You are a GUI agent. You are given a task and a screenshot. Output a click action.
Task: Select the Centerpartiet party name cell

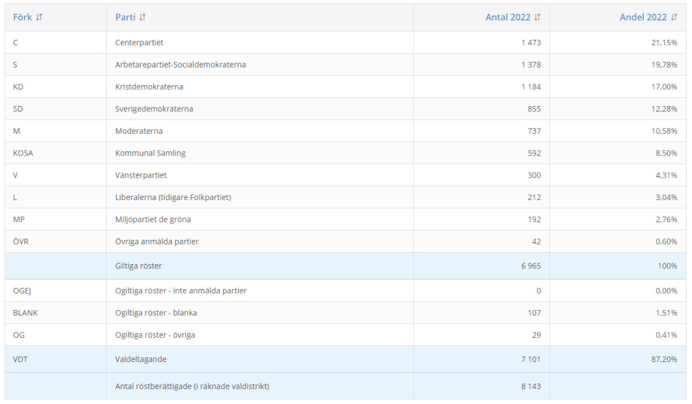(x=139, y=43)
